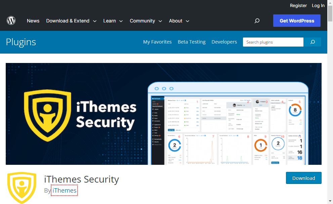Screen dimensions: 333x204
Task: Click the page vertical scrollbar thumb
Action: [330, 14]
